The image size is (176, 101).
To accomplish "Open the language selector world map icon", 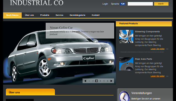I will [122, 4].
